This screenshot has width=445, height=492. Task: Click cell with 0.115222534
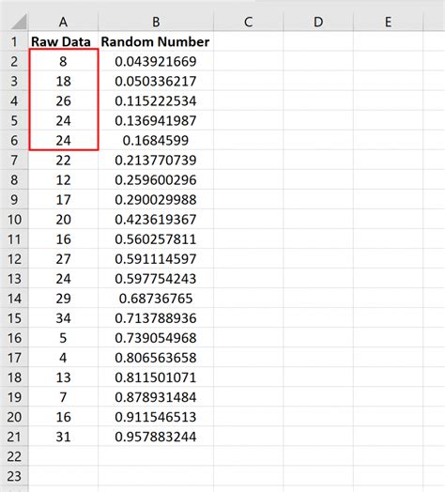pos(156,100)
